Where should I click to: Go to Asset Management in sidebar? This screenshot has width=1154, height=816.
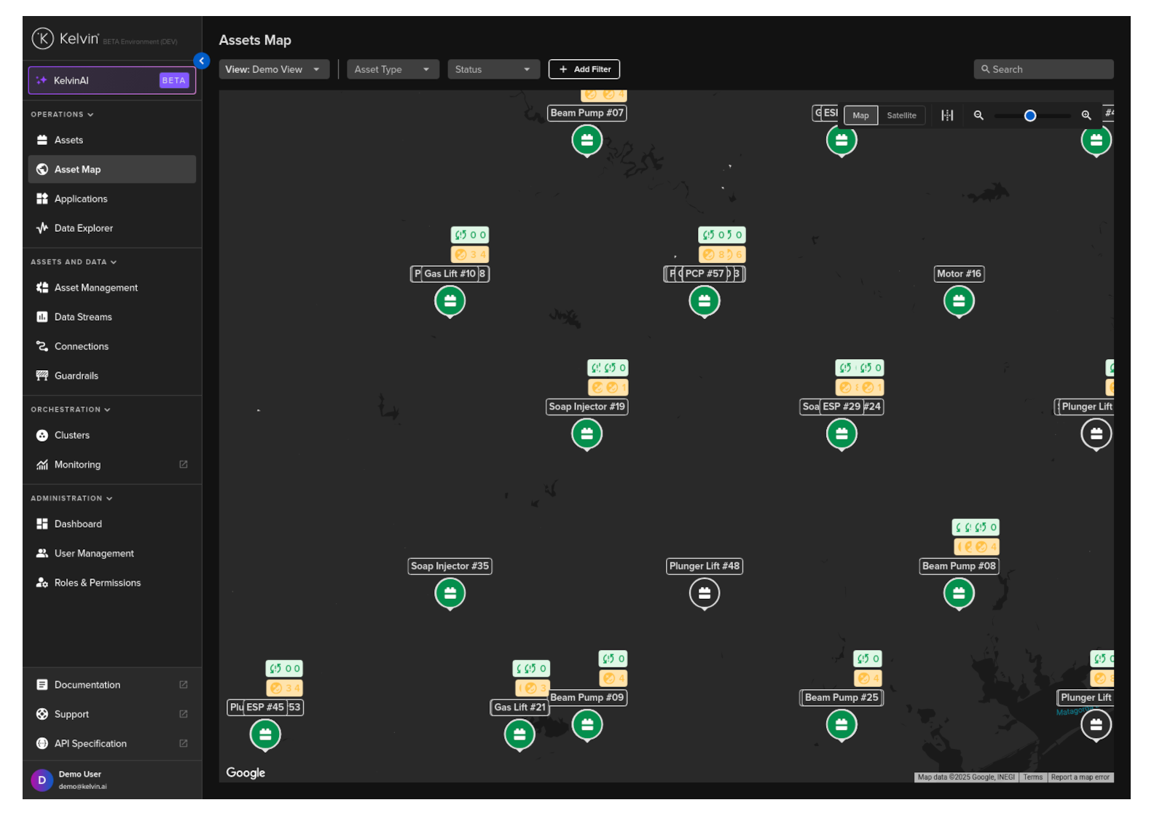tap(95, 288)
